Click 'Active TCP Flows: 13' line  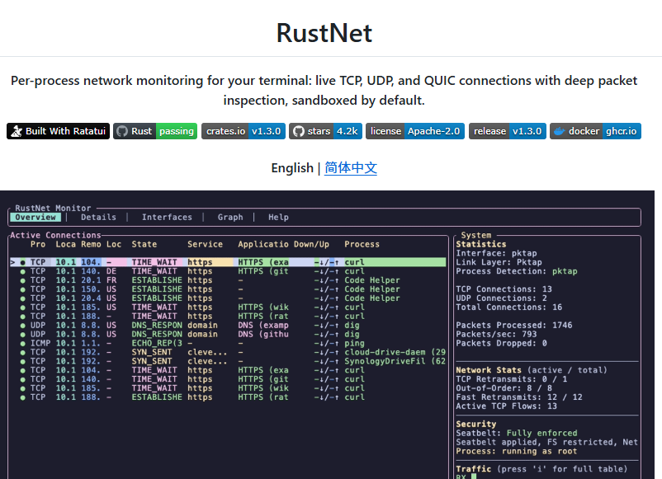506,406
